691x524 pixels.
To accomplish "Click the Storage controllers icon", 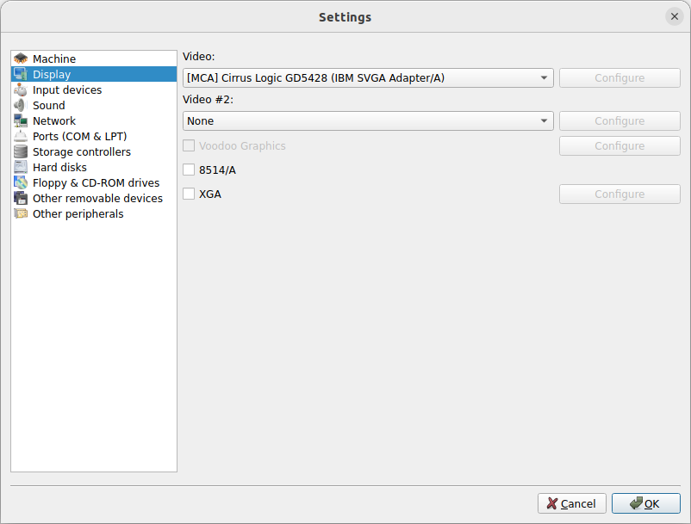I will [x=22, y=151].
